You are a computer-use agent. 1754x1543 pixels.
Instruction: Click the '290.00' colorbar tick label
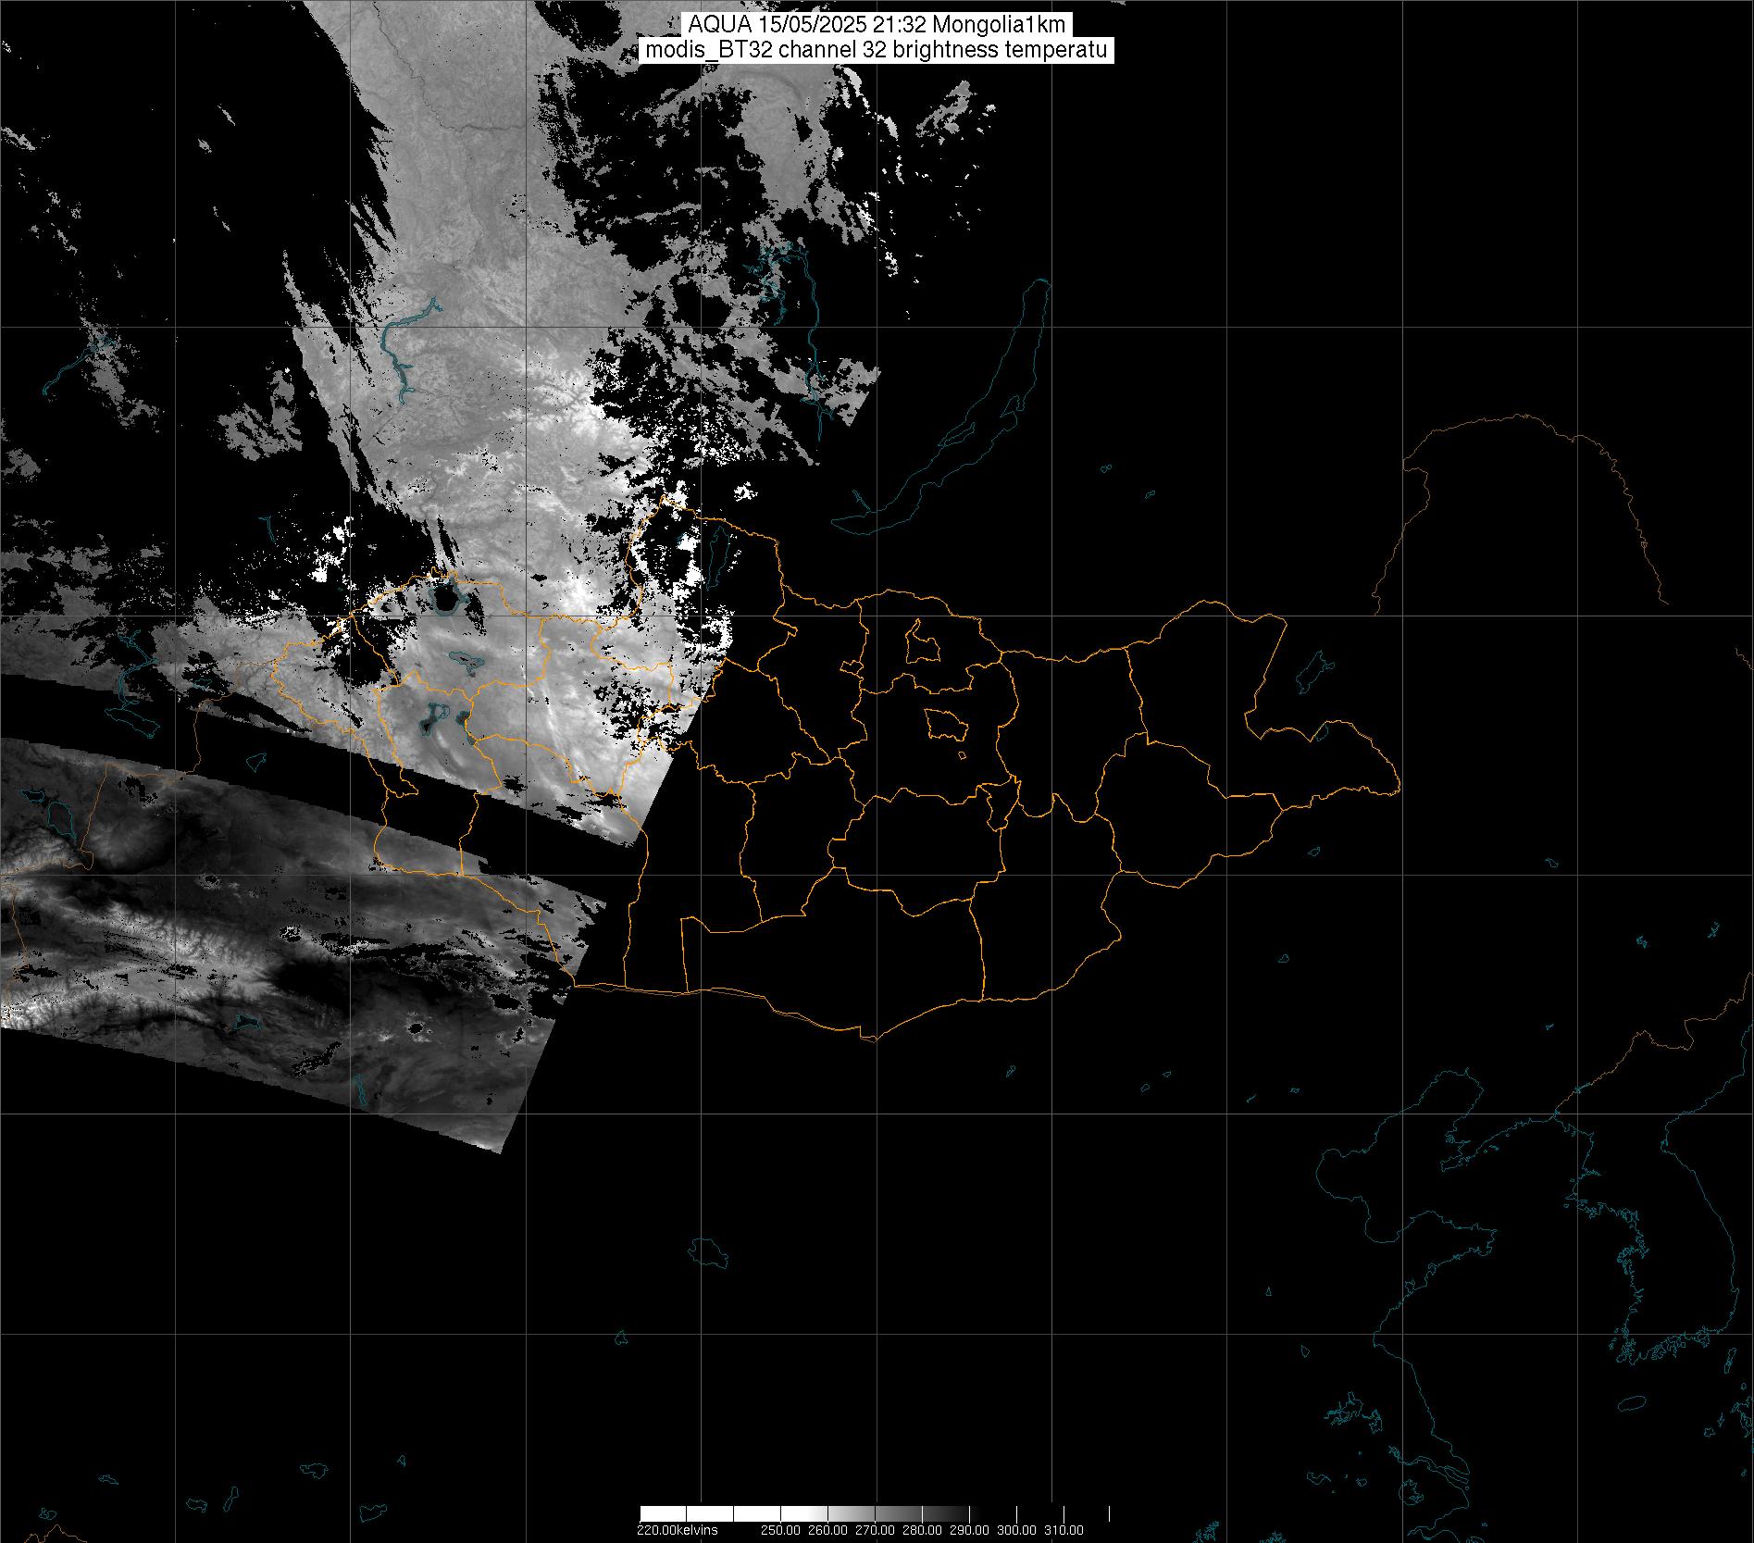point(969,1529)
